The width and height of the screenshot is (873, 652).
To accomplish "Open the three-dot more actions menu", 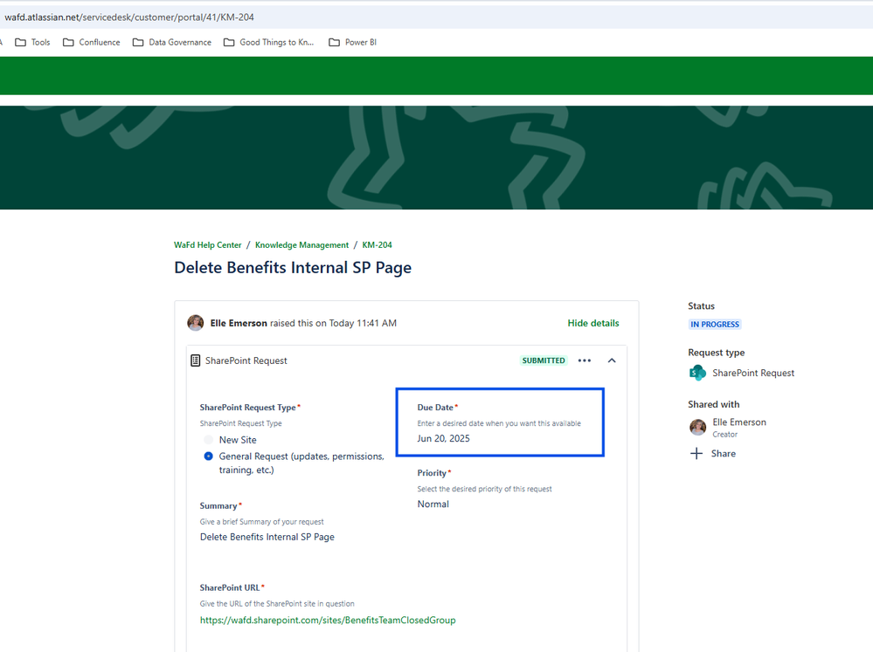I will click(x=585, y=360).
